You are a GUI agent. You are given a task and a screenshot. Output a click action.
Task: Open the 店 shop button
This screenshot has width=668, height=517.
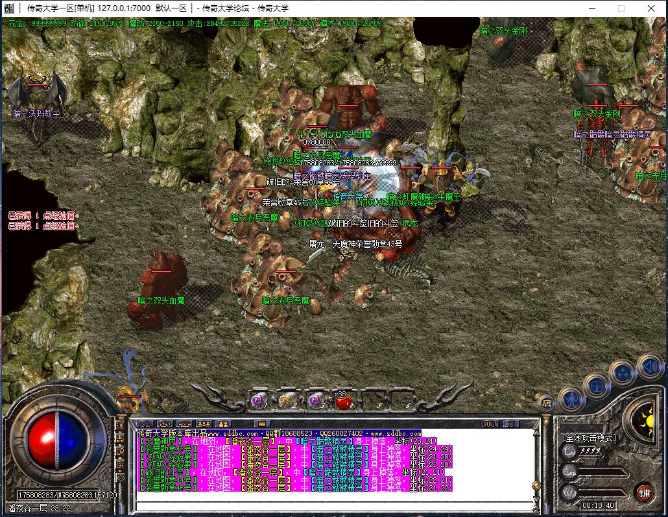point(547,403)
